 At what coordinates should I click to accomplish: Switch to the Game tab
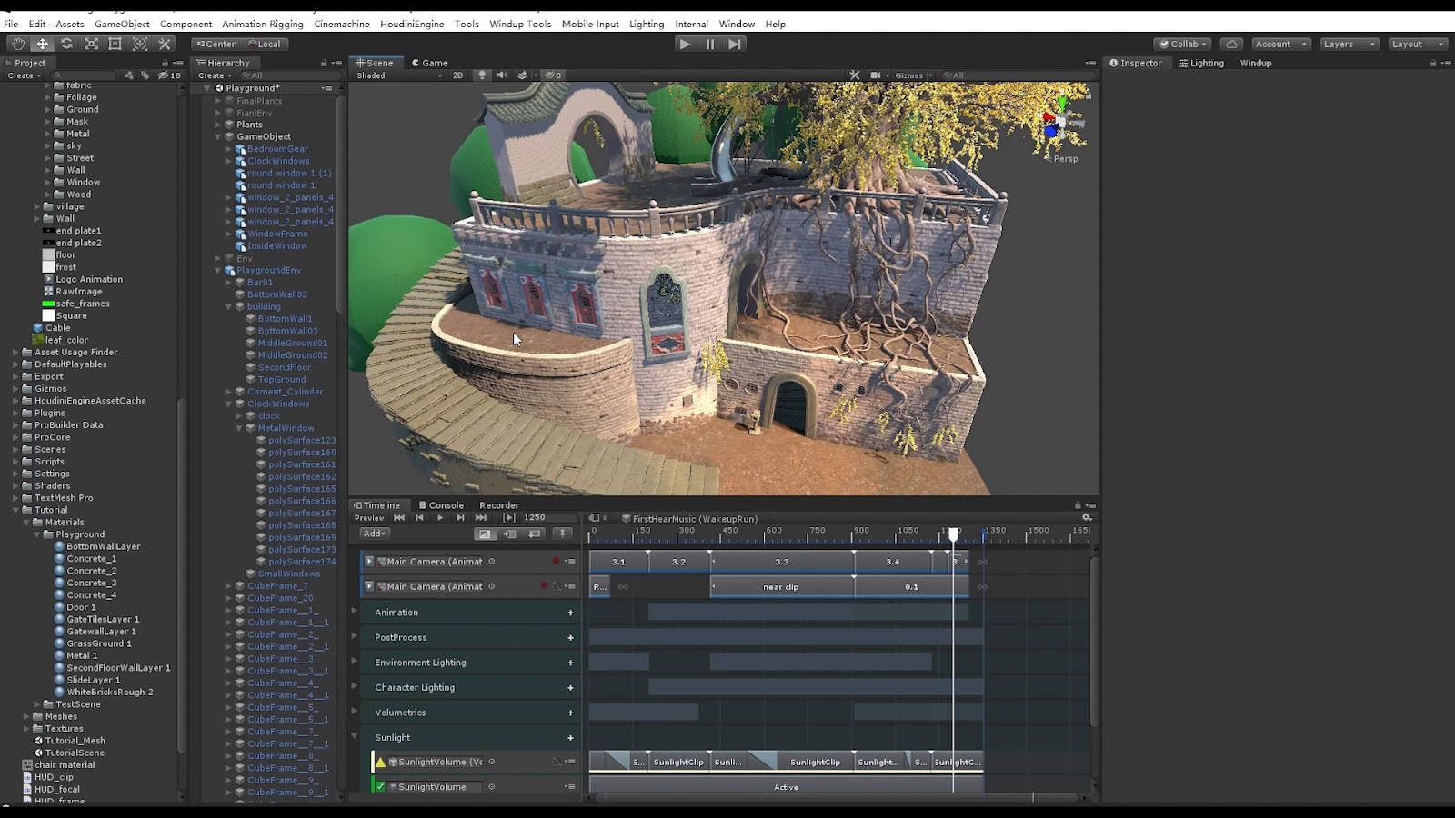click(430, 63)
